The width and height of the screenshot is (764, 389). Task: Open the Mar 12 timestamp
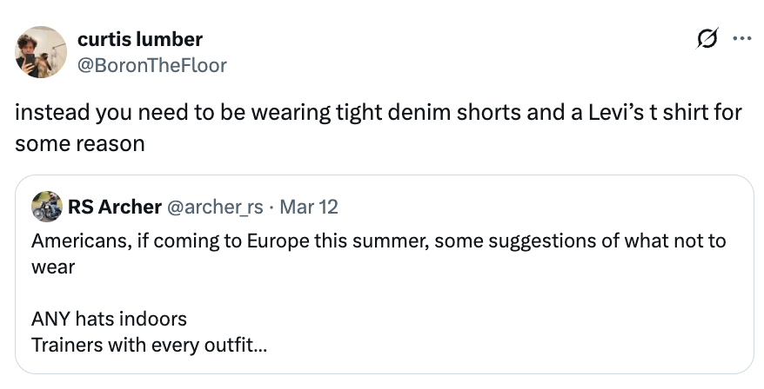click(x=312, y=207)
